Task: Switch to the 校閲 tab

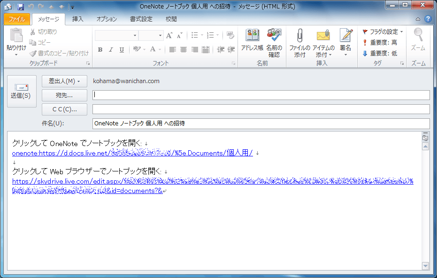Action: click(x=171, y=19)
